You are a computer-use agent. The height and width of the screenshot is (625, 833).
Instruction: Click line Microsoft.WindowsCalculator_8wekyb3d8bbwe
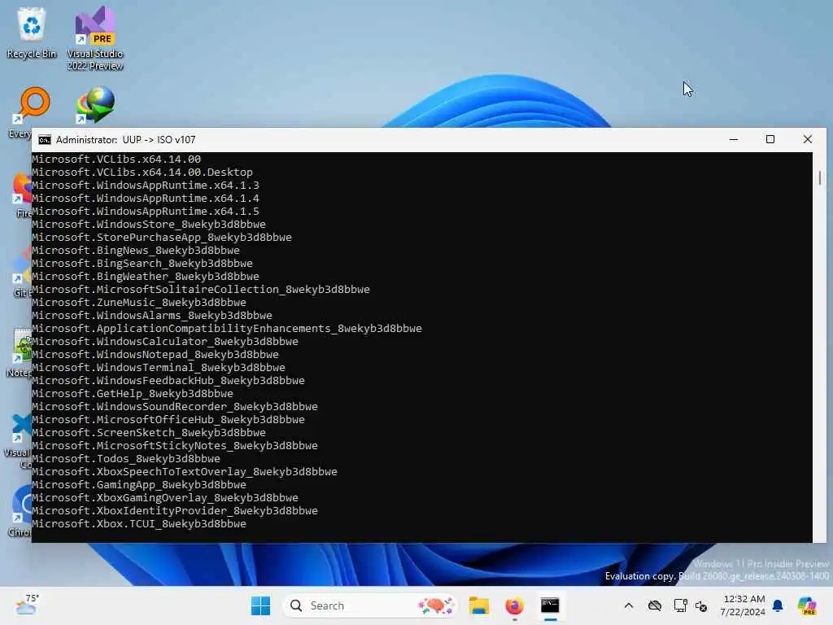tap(165, 341)
